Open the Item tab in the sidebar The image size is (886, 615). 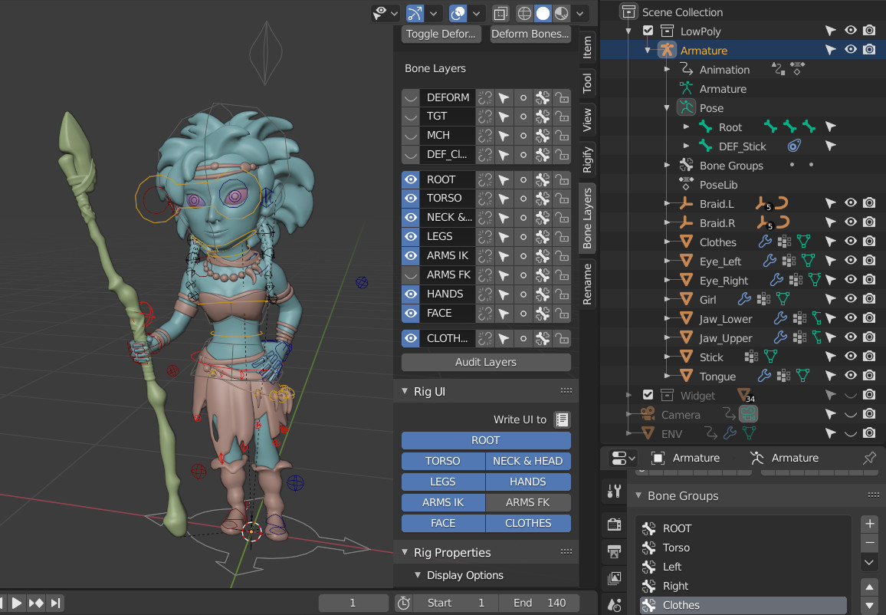coord(586,48)
